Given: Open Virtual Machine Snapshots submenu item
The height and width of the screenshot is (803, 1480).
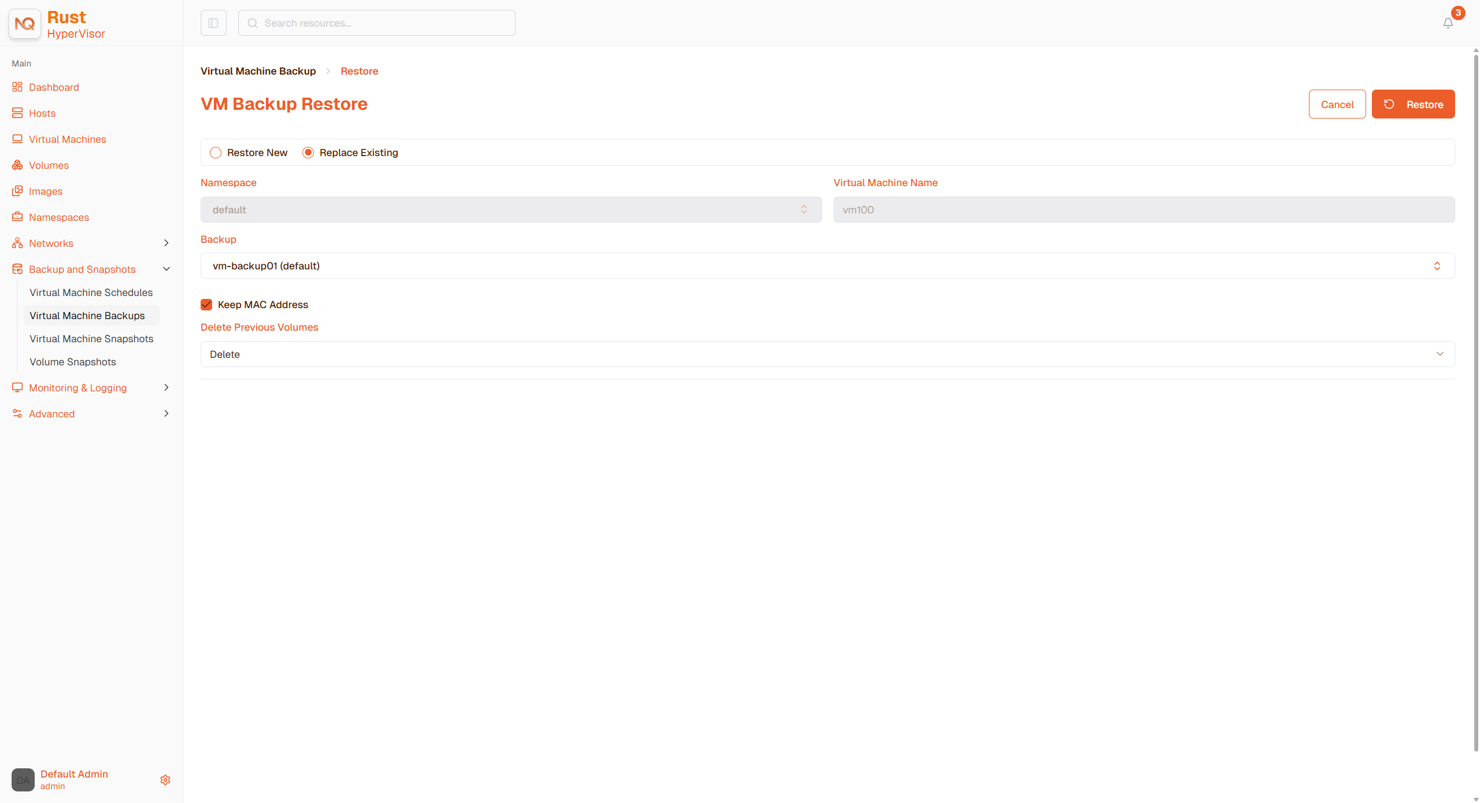Looking at the screenshot, I should coord(91,339).
